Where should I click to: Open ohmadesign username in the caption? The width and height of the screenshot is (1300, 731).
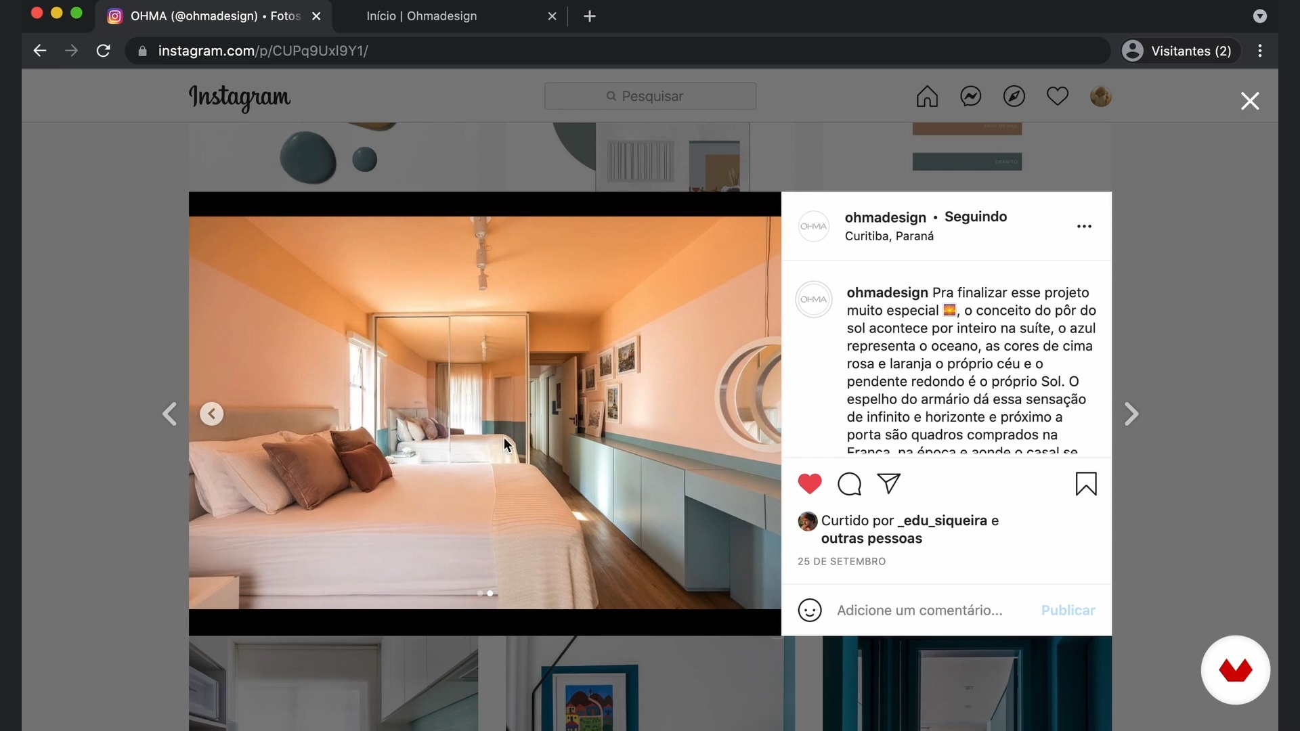tap(887, 292)
